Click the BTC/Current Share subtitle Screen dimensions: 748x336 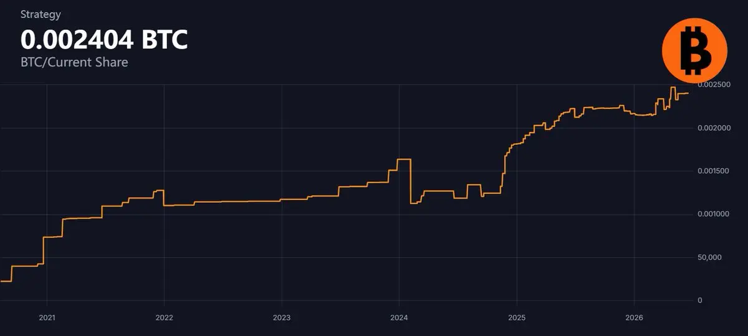click(x=74, y=62)
